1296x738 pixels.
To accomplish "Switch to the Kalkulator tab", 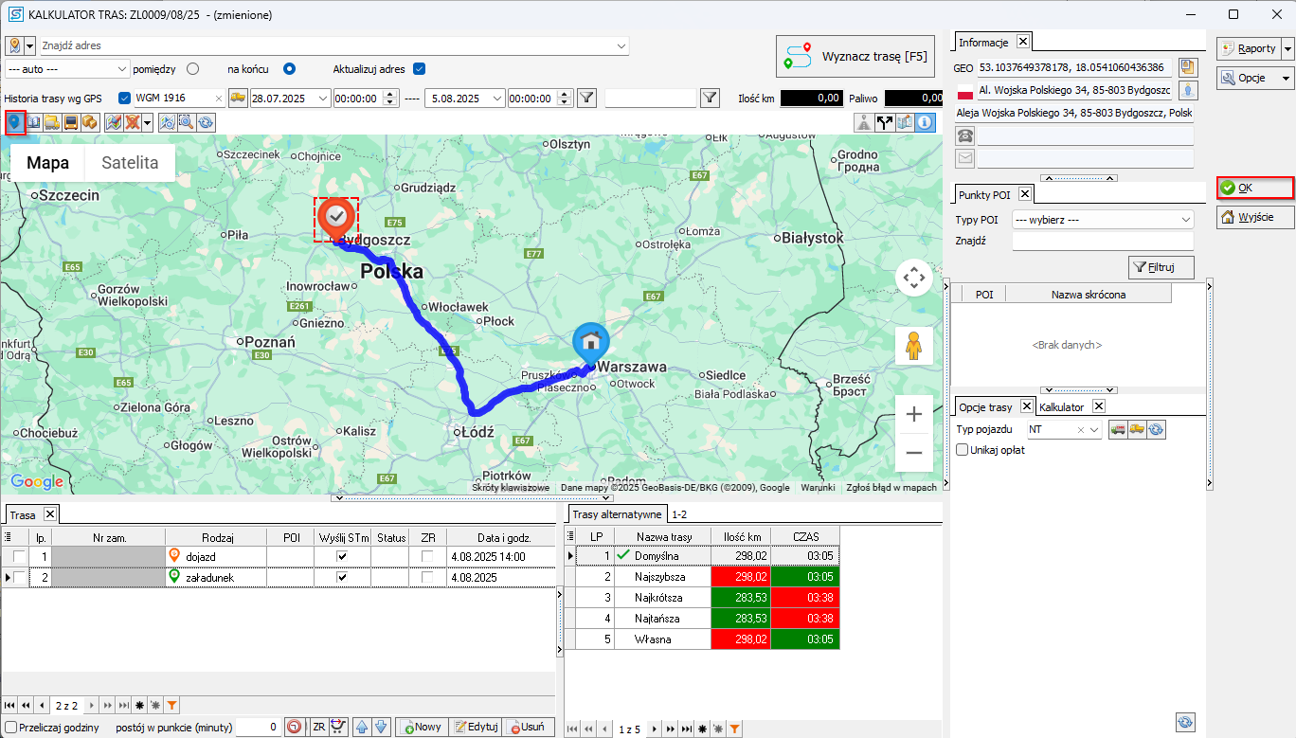I will [x=1061, y=406].
